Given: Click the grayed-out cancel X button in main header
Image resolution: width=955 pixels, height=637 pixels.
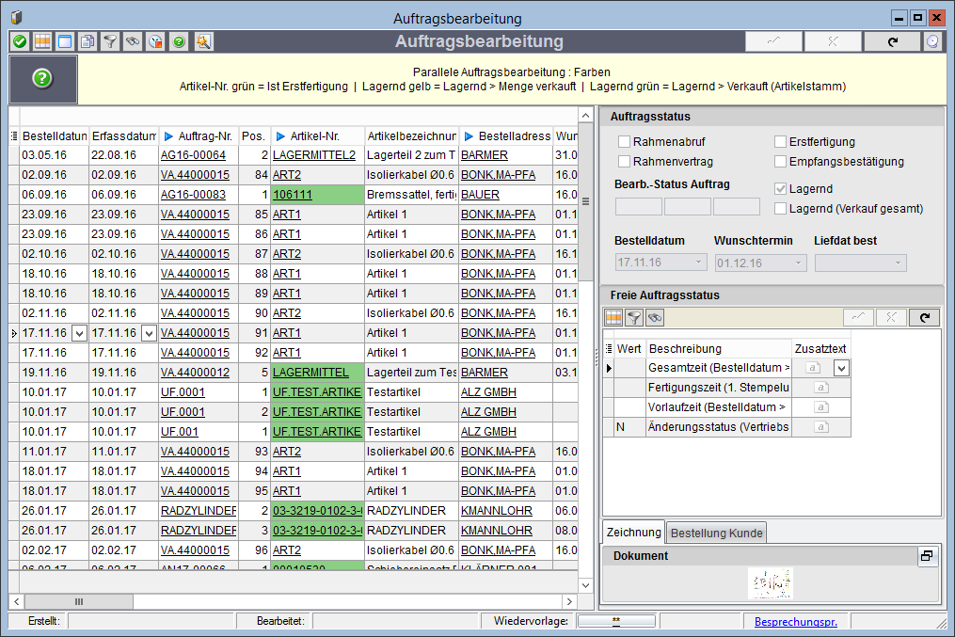Looking at the screenshot, I should (833, 41).
